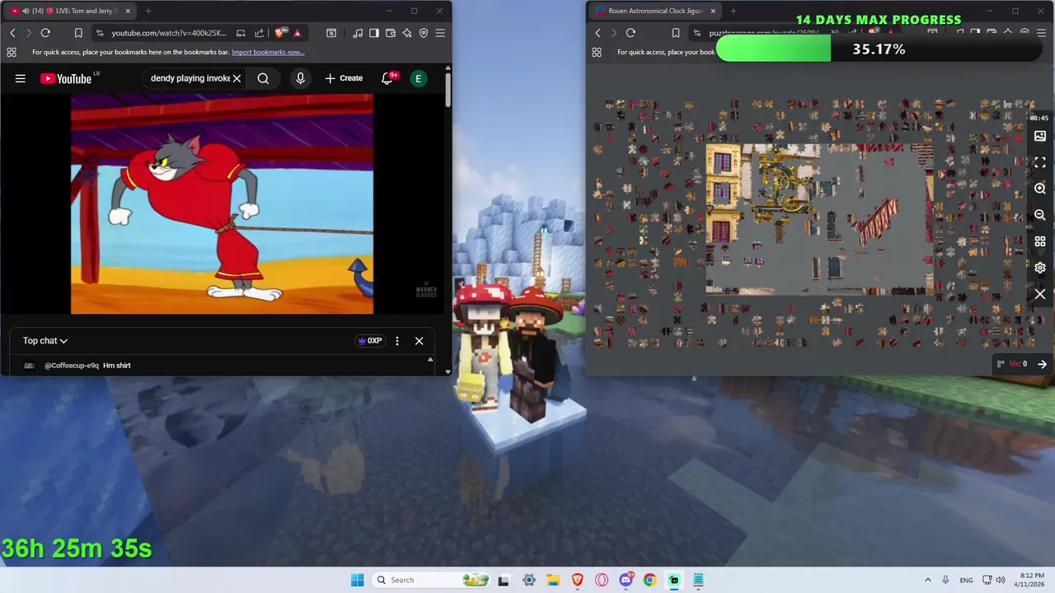Open Brave main menu in puzzle window

coord(1042,33)
